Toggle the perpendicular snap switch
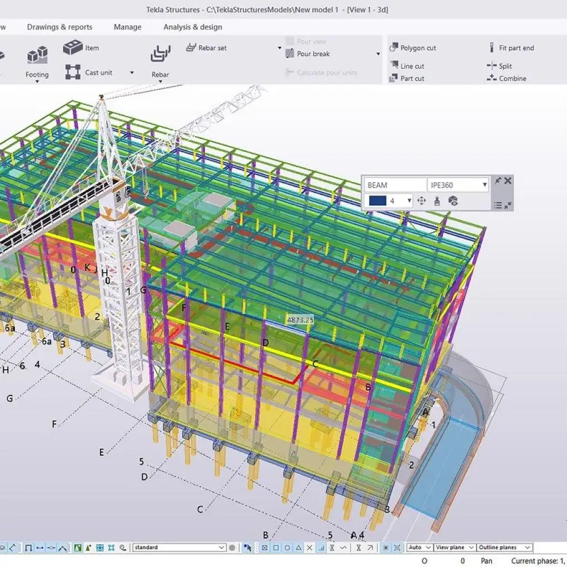The image size is (567, 567). click(321, 548)
